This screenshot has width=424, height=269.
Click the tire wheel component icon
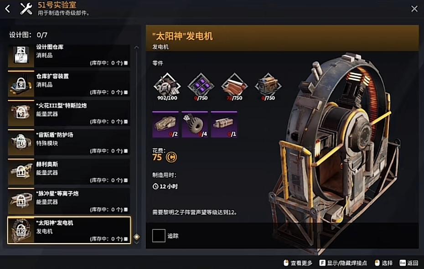click(x=195, y=124)
